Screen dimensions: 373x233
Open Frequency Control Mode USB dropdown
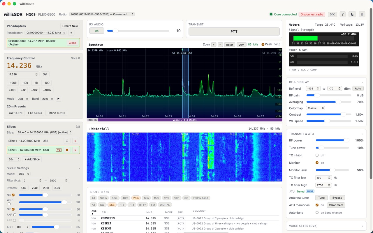tap(22, 99)
